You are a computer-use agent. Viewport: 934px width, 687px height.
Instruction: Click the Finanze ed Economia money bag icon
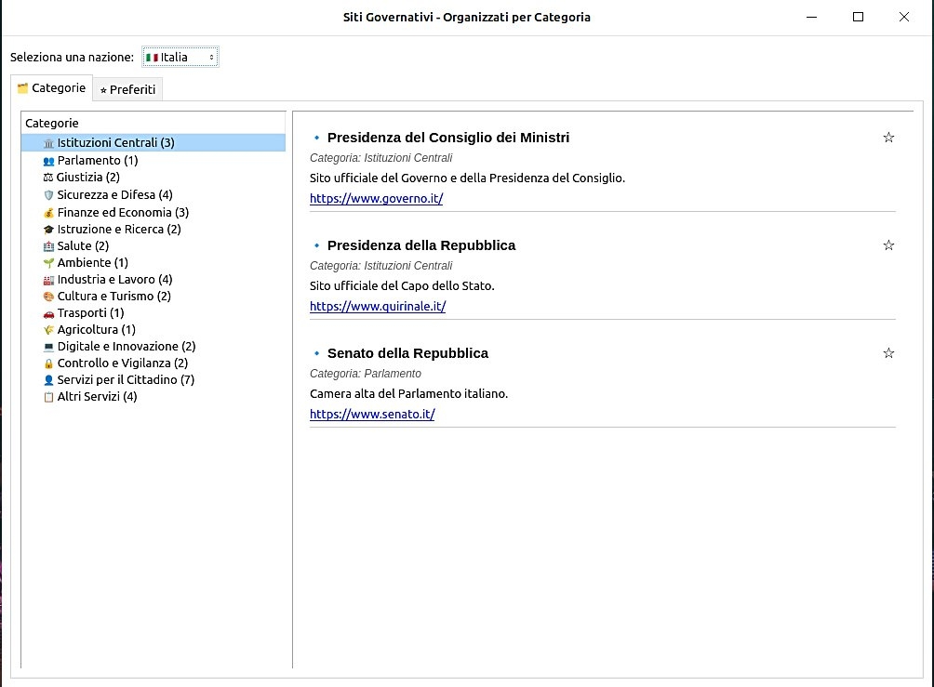pyautogui.click(x=49, y=213)
